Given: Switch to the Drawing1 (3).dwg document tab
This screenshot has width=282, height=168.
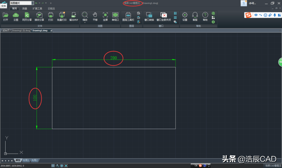Looking at the screenshot, I should [x=21, y=30].
